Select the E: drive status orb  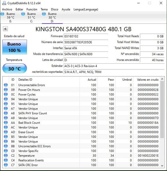pyautogui.click(x=2, y=14)
